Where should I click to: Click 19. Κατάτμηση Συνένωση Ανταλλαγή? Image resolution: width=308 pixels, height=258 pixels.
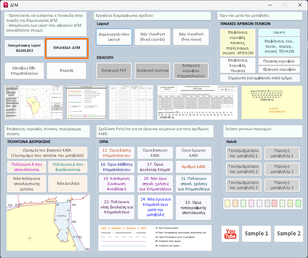tap(117, 184)
